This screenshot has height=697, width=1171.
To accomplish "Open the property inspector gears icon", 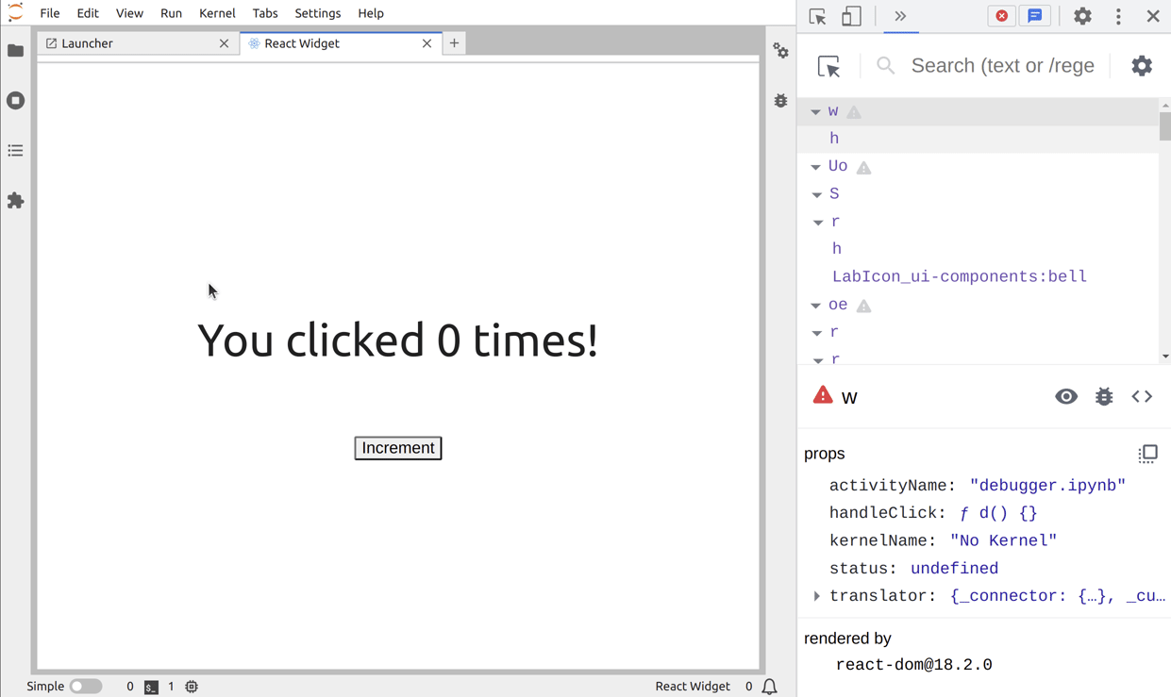I will coord(781,51).
